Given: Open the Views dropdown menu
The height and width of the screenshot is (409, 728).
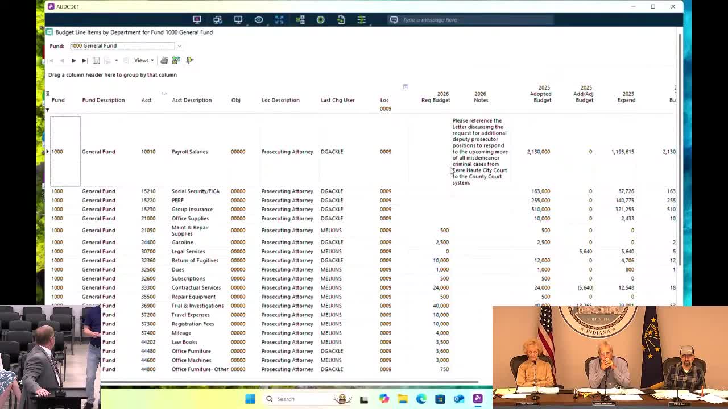Looking at the screenshot, I should click(144, 60).
